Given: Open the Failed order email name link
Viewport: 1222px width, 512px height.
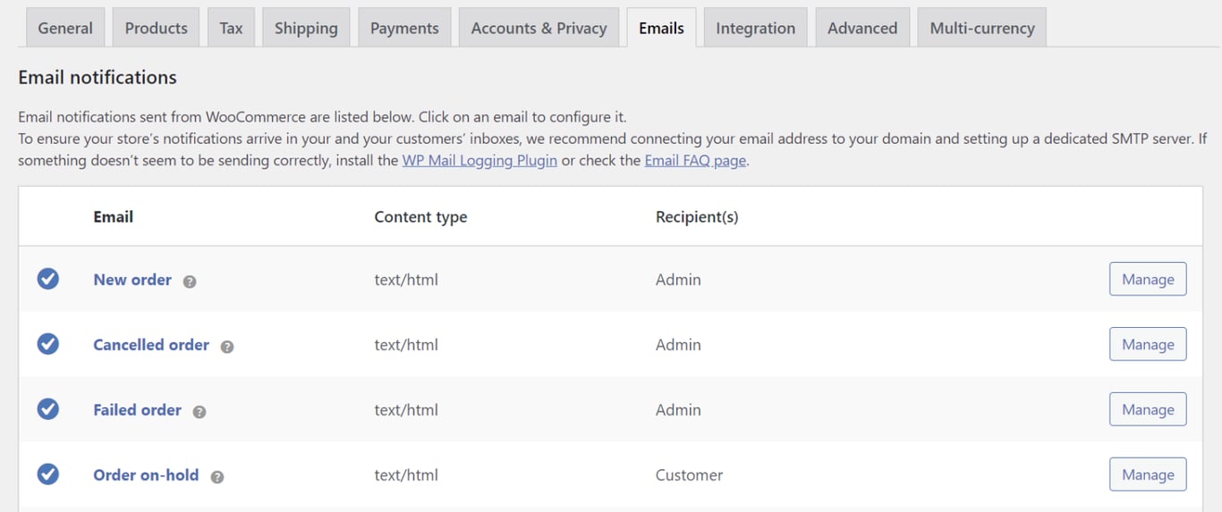Looking at the screenshot, I should coord(137,409).
